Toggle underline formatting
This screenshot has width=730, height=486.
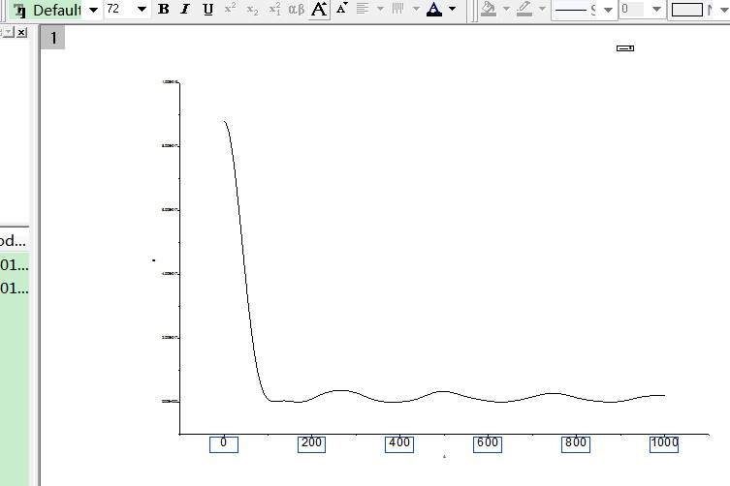click(x=208, y=9)
